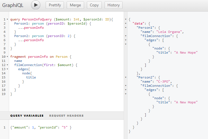This screenshot has height=139, width=208.
Task: Switch to the Query Variables tab
Action: click(27, 116)
